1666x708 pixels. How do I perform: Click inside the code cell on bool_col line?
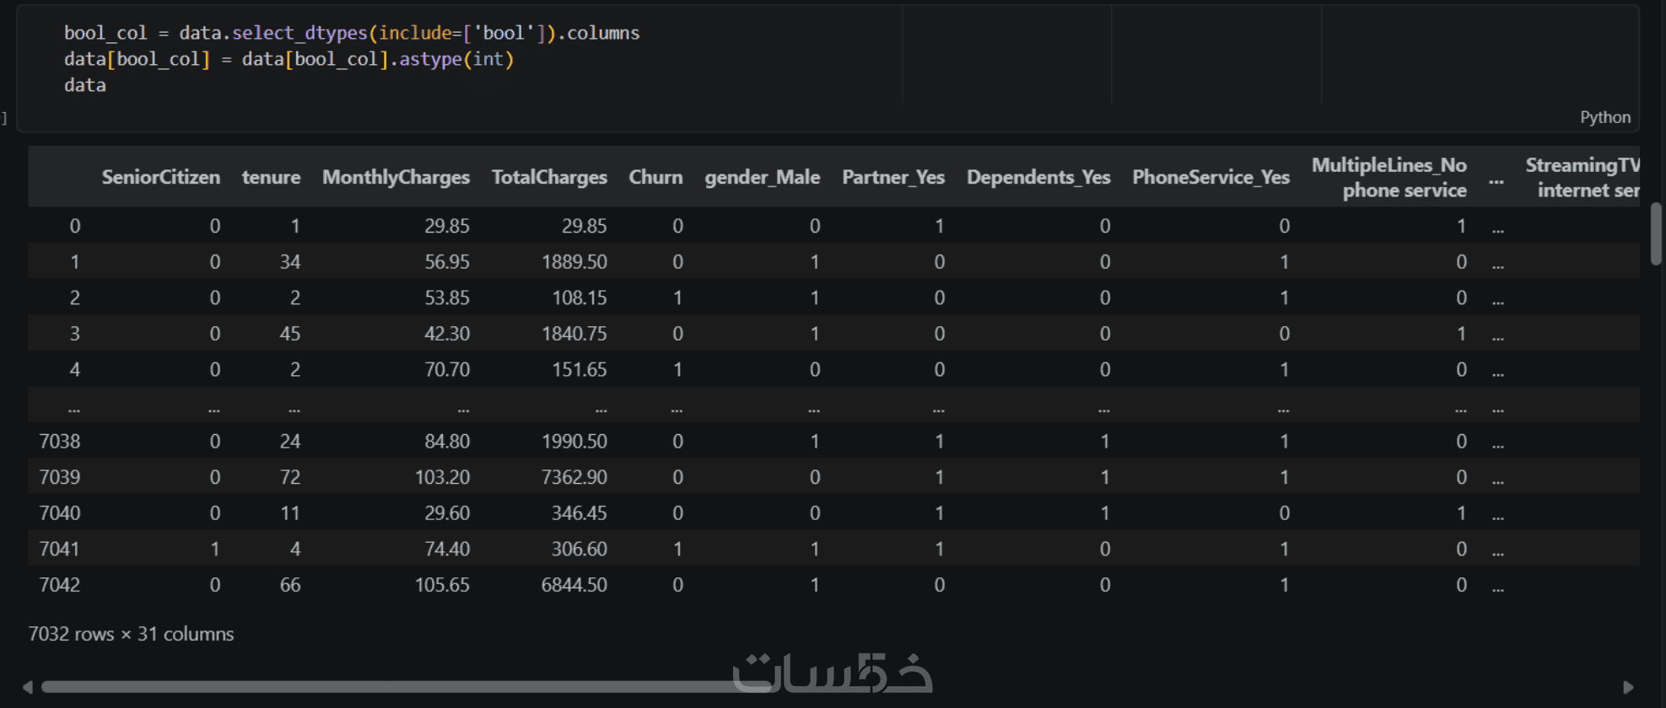pos(352,33)
